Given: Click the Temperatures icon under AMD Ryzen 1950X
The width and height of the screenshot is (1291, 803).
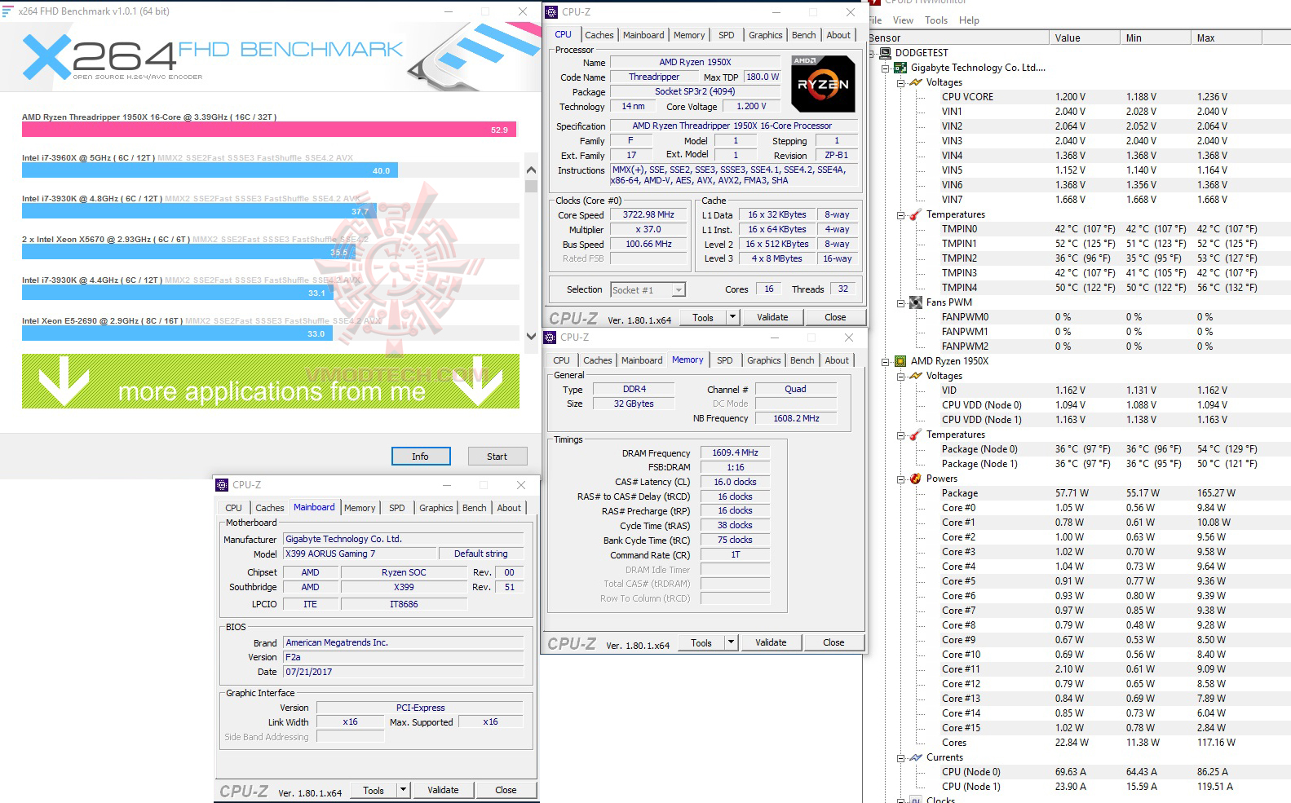Looking at the screenshot, I should point(916,435).
